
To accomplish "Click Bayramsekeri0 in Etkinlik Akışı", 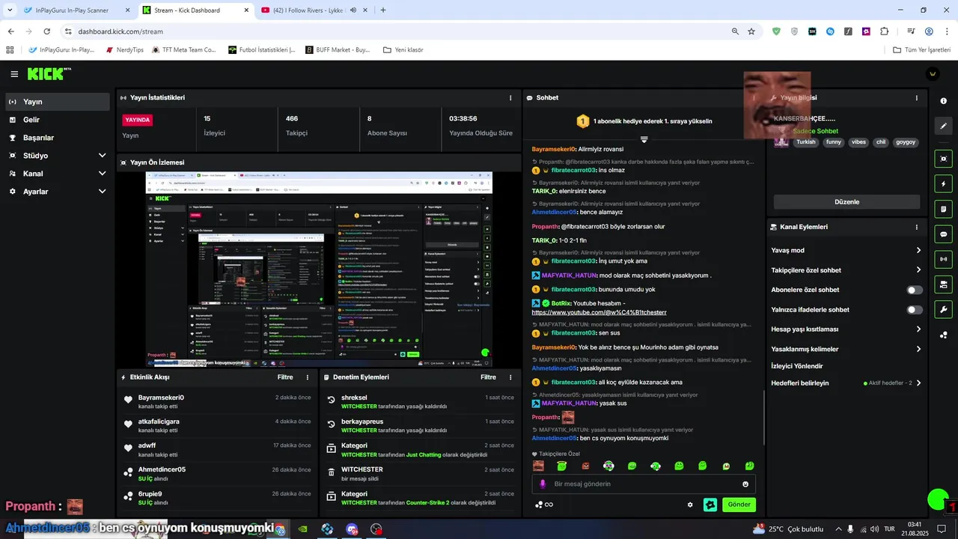I will [161, 398].
